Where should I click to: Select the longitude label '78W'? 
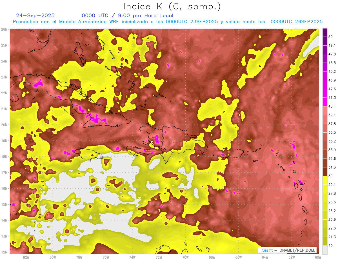(x=79, y=257)
